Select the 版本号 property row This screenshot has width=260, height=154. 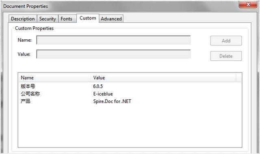[x=130, y=86]
